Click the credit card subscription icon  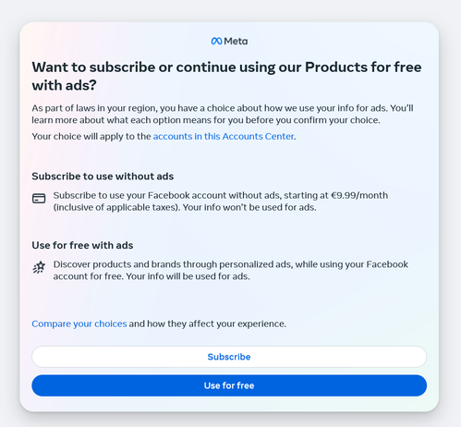39,199
